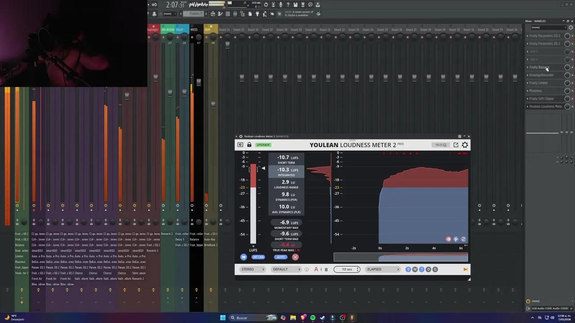
Task: Click the VOCES track volume fader
Action: coord(199,82)
